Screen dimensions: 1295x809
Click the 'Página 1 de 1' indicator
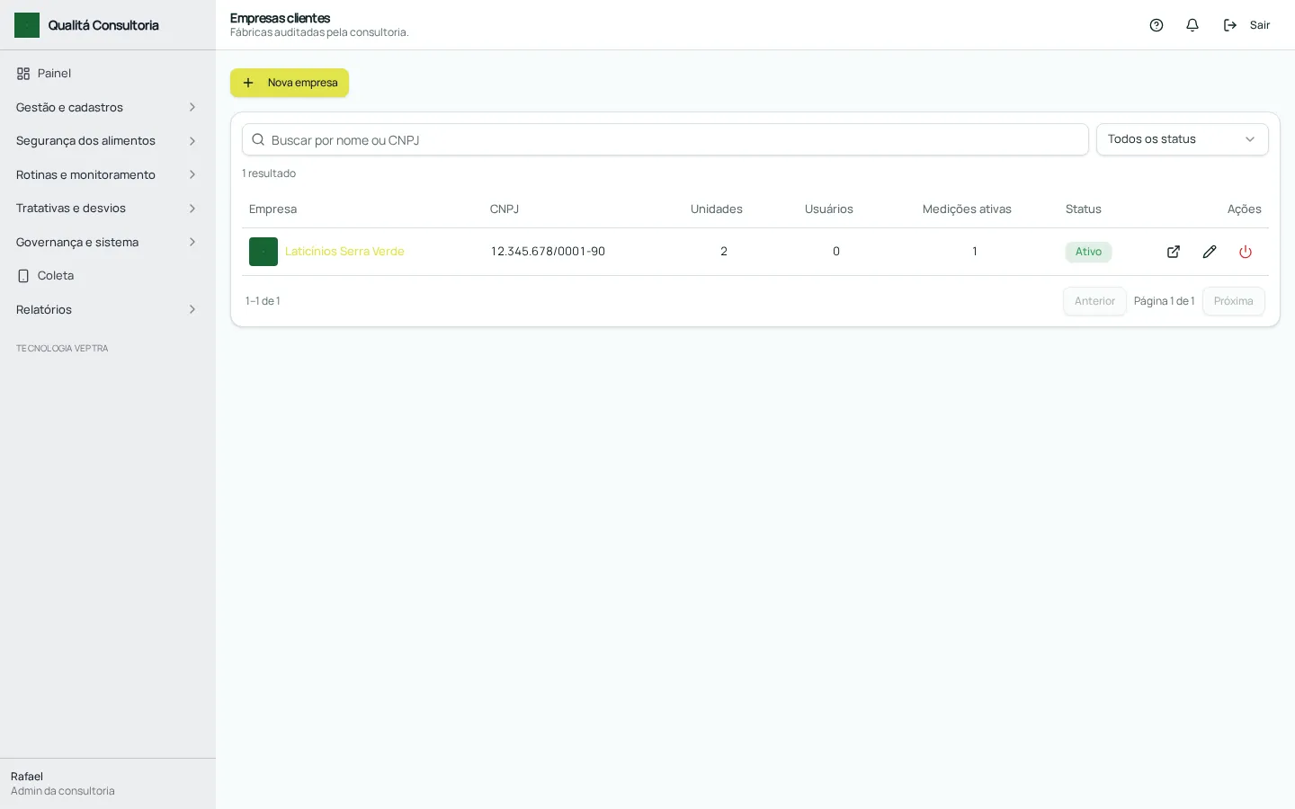pyautogui.click(x=1164, y=301)
